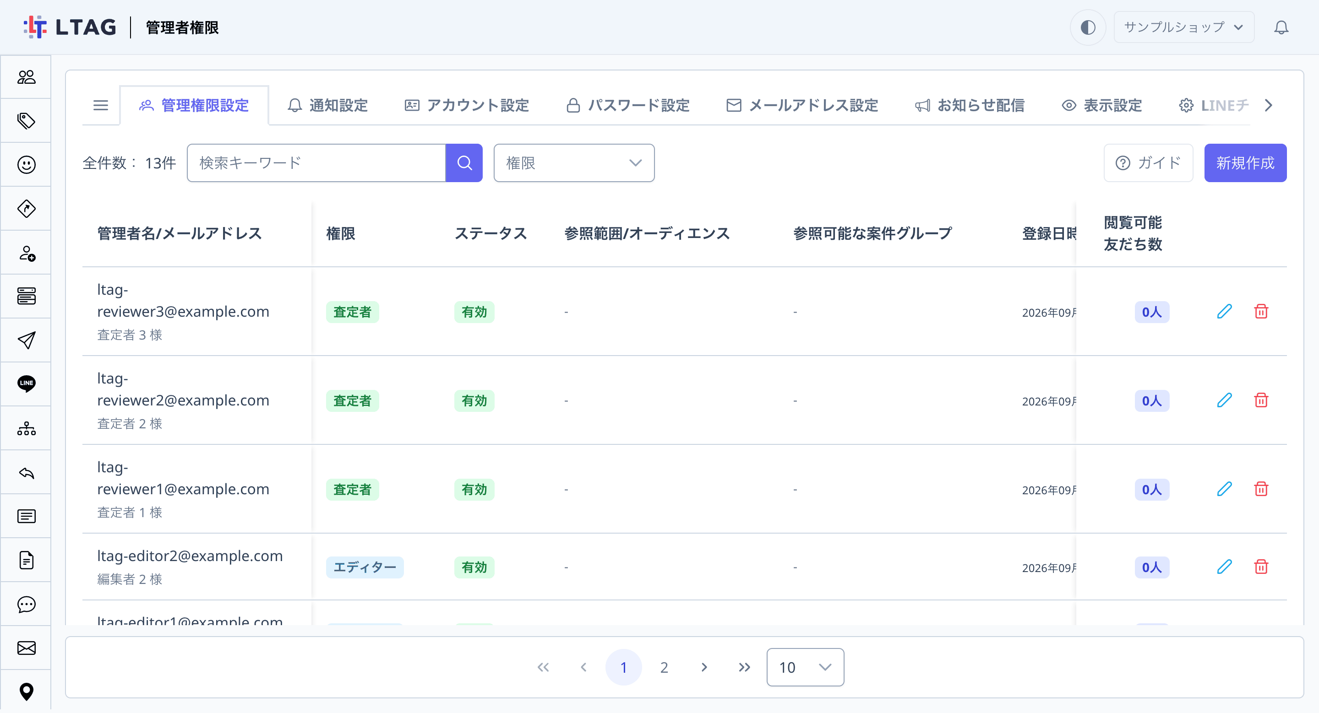Image resolution: width=1319 pixels, height=713 pixels.
Task: Toggle dark mode contrast button
Action: click(1088, 27)
